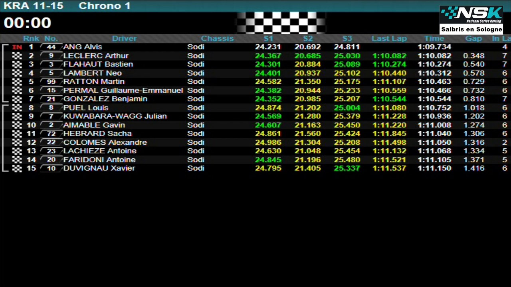Viewport: 511px width, 287px height.
Task: Select driver name COLOMES Alexandre
Action: (105, 142)
